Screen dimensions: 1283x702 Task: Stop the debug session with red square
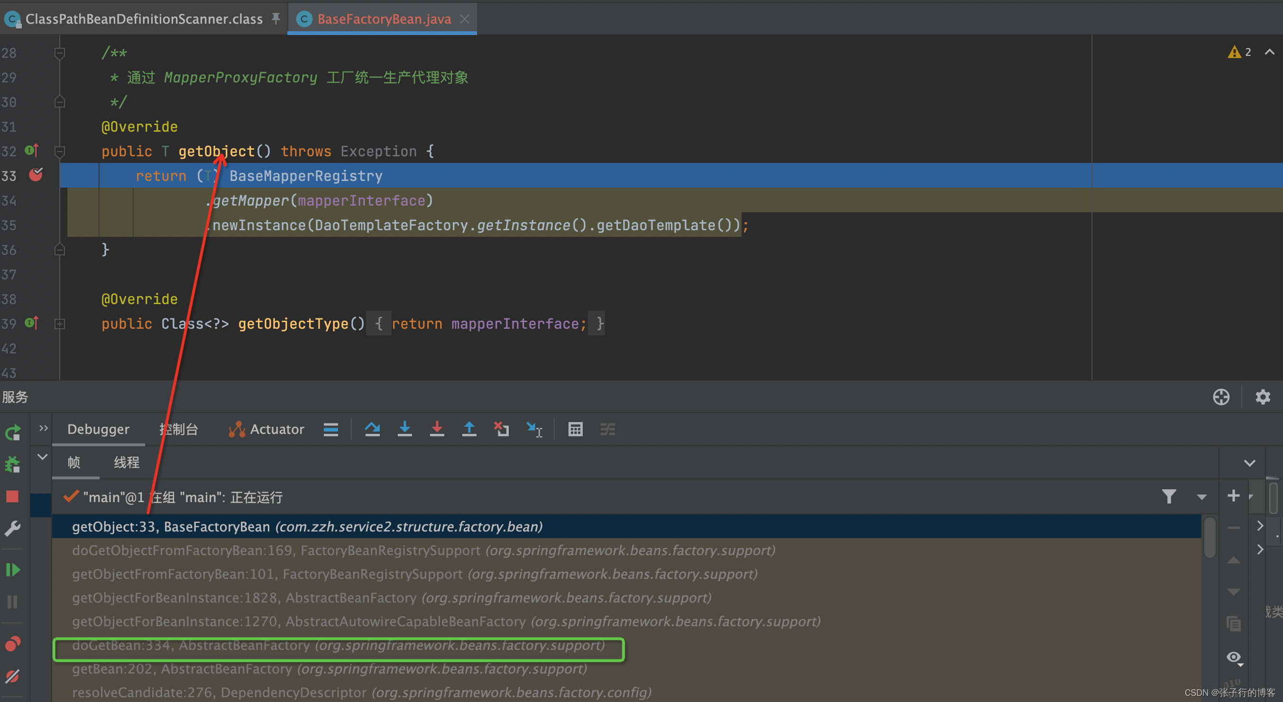(12, 496)
